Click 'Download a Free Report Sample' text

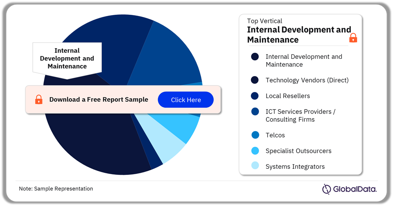click(x=99, y=100)
